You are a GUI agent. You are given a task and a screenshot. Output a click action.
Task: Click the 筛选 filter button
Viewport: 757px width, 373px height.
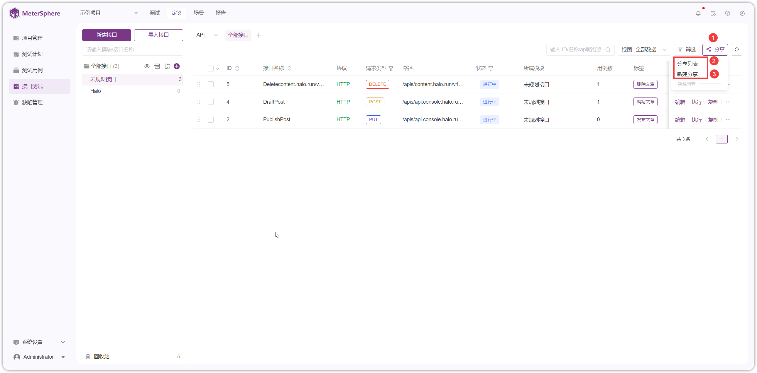(x=687, y=49)
